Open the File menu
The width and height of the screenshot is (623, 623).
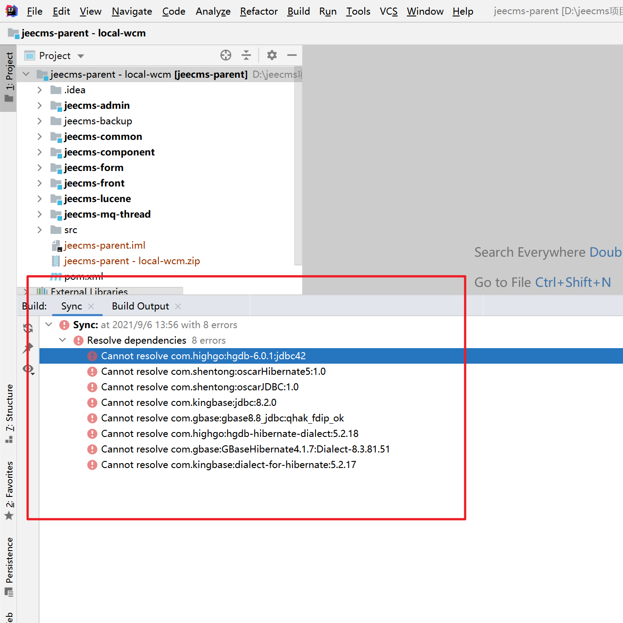[x=35, y=11]
